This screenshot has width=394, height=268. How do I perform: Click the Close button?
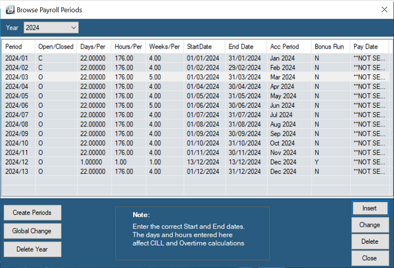(370, 258)
